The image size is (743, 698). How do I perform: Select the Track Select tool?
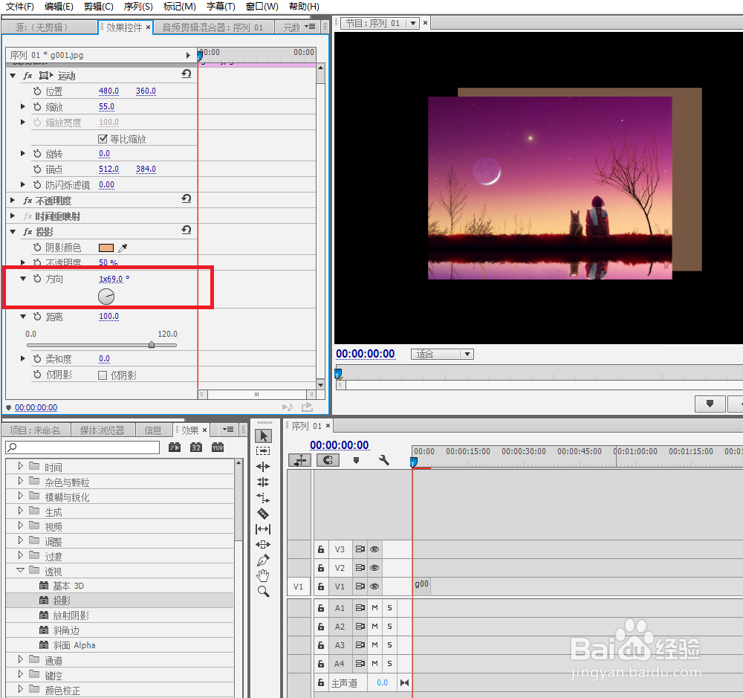point(264,451)
